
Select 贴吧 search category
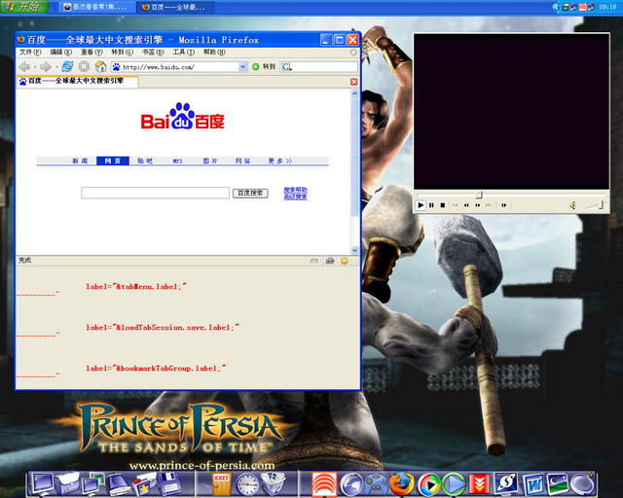point(145,160)
